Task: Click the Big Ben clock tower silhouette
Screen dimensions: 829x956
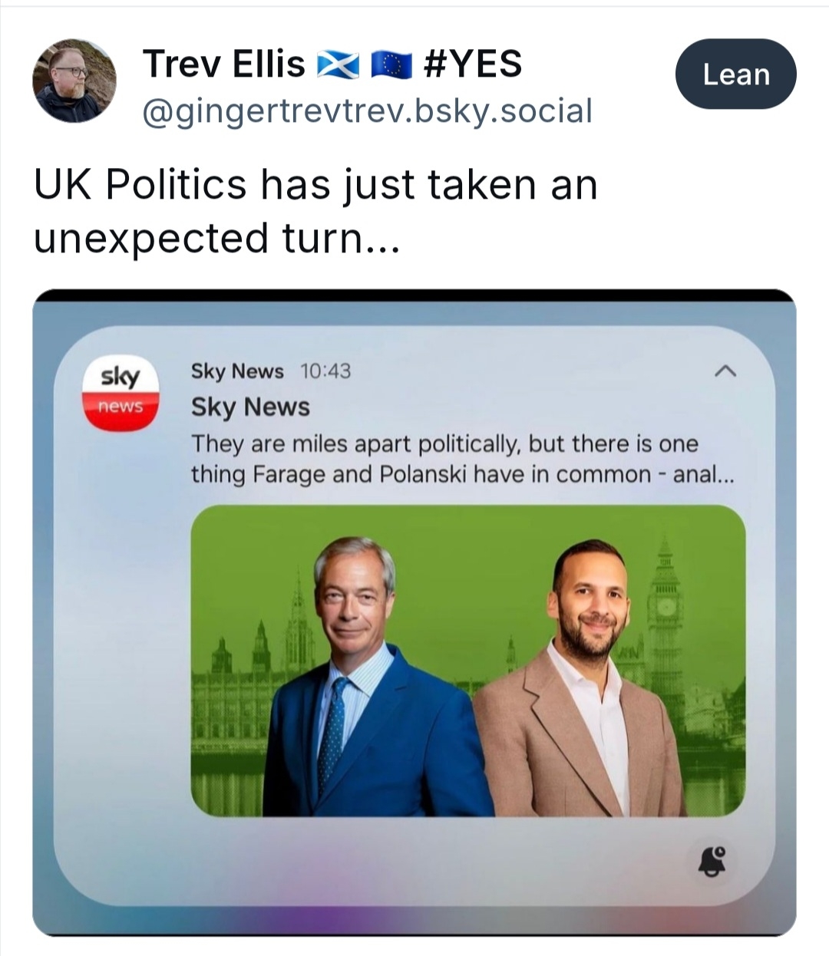Action: 665,614
